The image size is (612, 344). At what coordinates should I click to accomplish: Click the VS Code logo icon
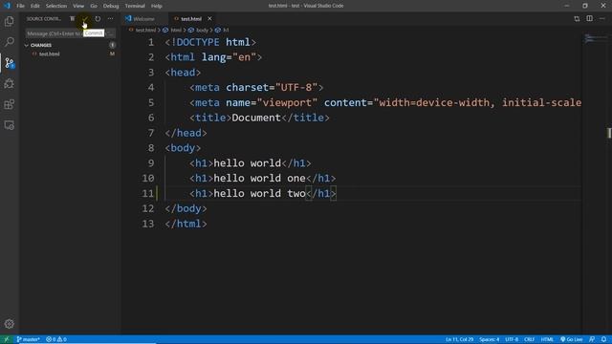coord(7,6)
